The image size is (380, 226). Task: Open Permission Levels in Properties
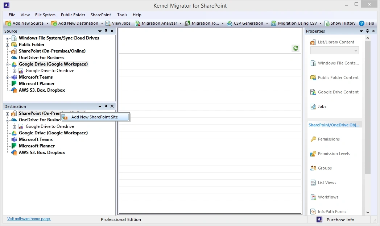coord(330,154)
